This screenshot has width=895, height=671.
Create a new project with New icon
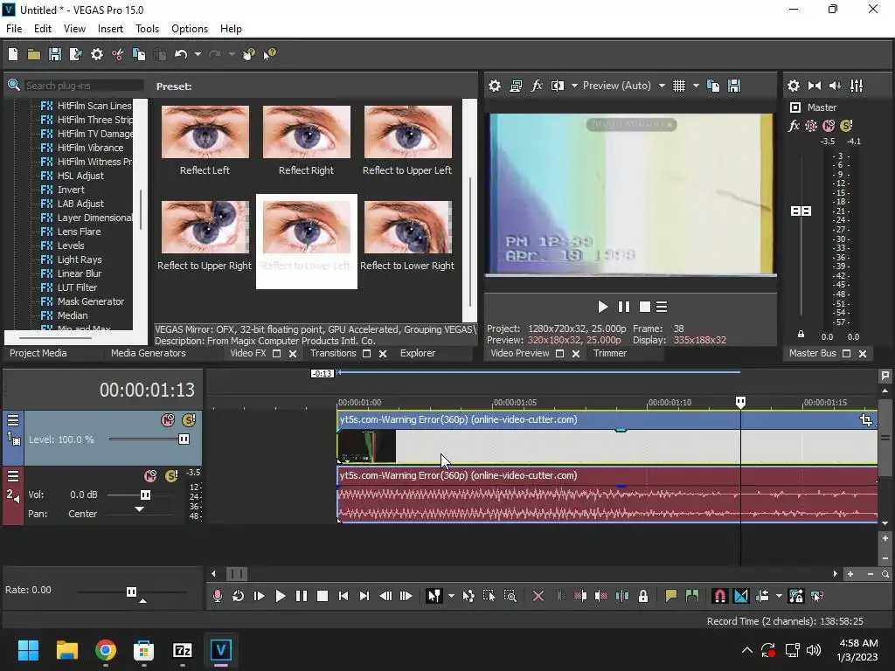click(13, 54)
